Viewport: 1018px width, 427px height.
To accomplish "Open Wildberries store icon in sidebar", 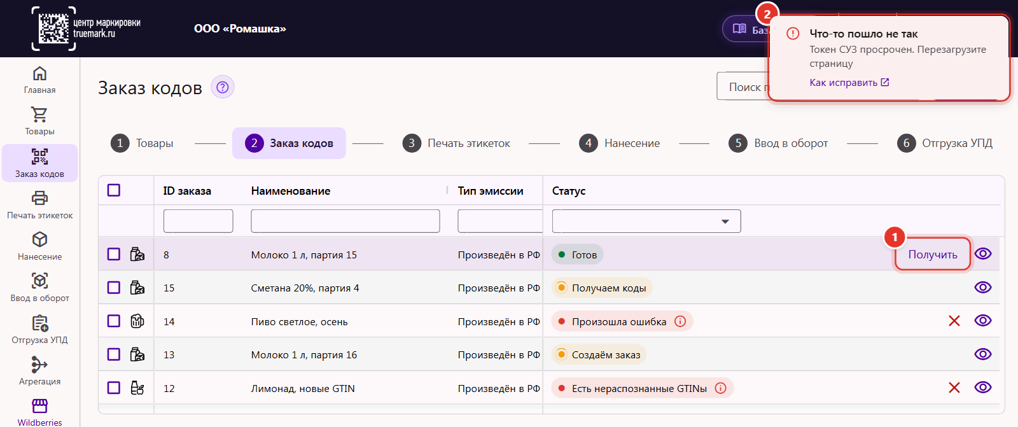I will 39,406.
